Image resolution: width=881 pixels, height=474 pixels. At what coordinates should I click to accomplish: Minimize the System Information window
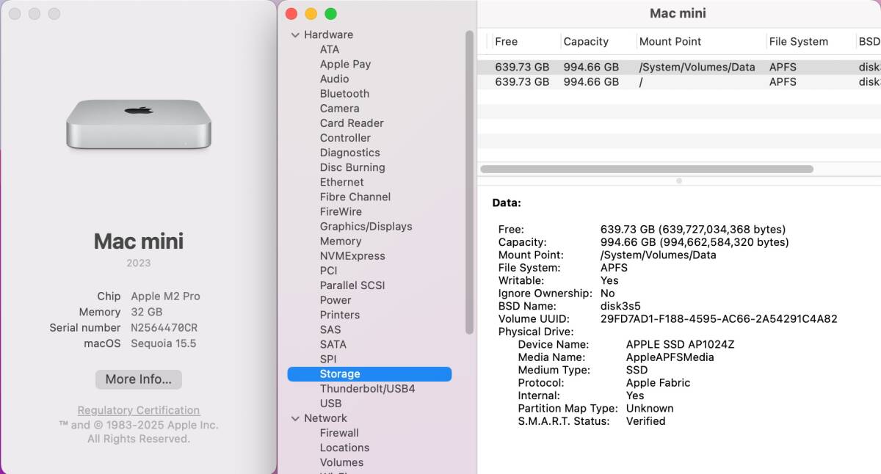coord(311,14)
